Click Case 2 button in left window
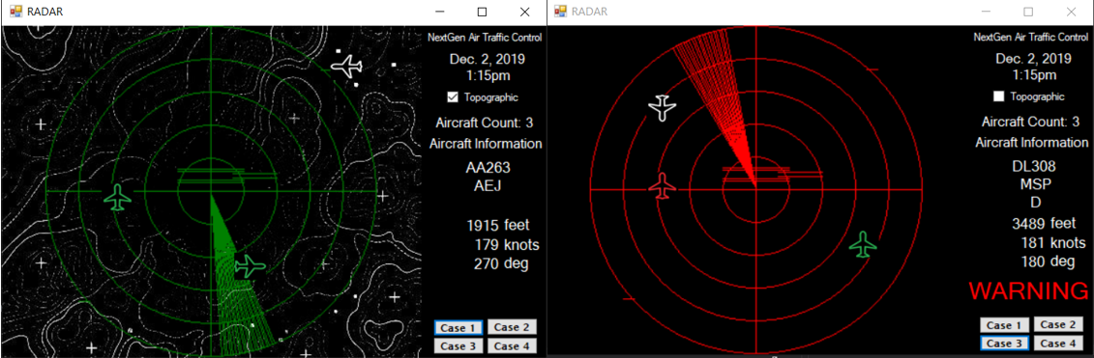 (512, 327)
